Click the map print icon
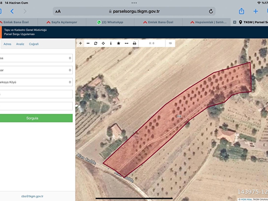The image size is (268, 201). (x=135, y=43)
